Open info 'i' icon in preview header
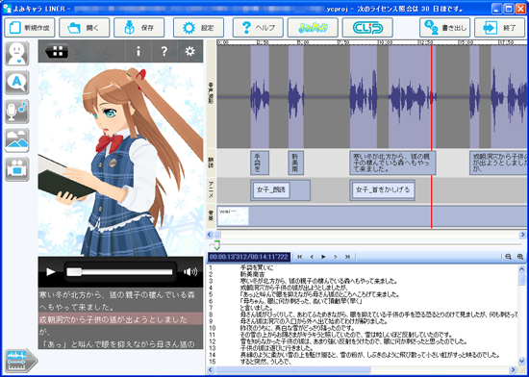Image resolution: width=529 pixels, height=377 pixels. 138,51
